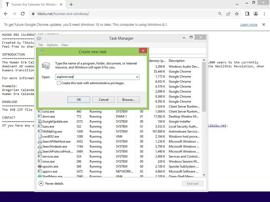Click the services.exe process icon
The height and width of the screenshot is (202, 270).
pyautogui.click(x=40, y=156)
